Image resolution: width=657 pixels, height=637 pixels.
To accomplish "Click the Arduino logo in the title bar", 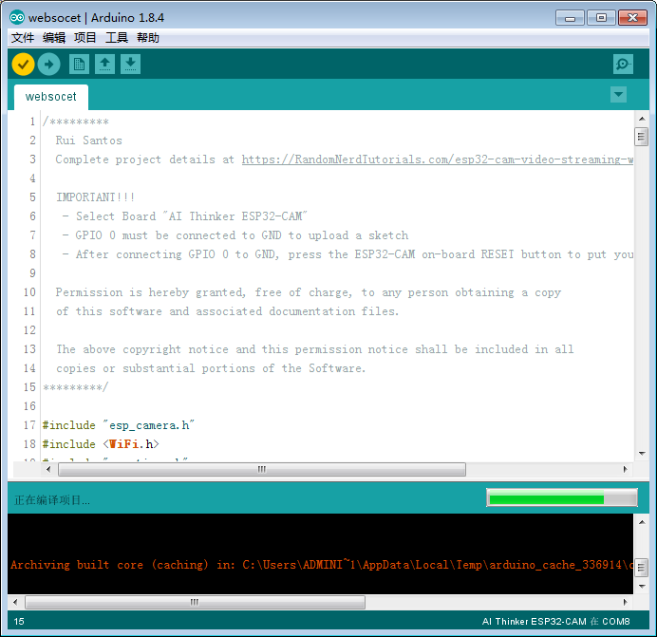I will pyautogui.click(x=17, y=18).
